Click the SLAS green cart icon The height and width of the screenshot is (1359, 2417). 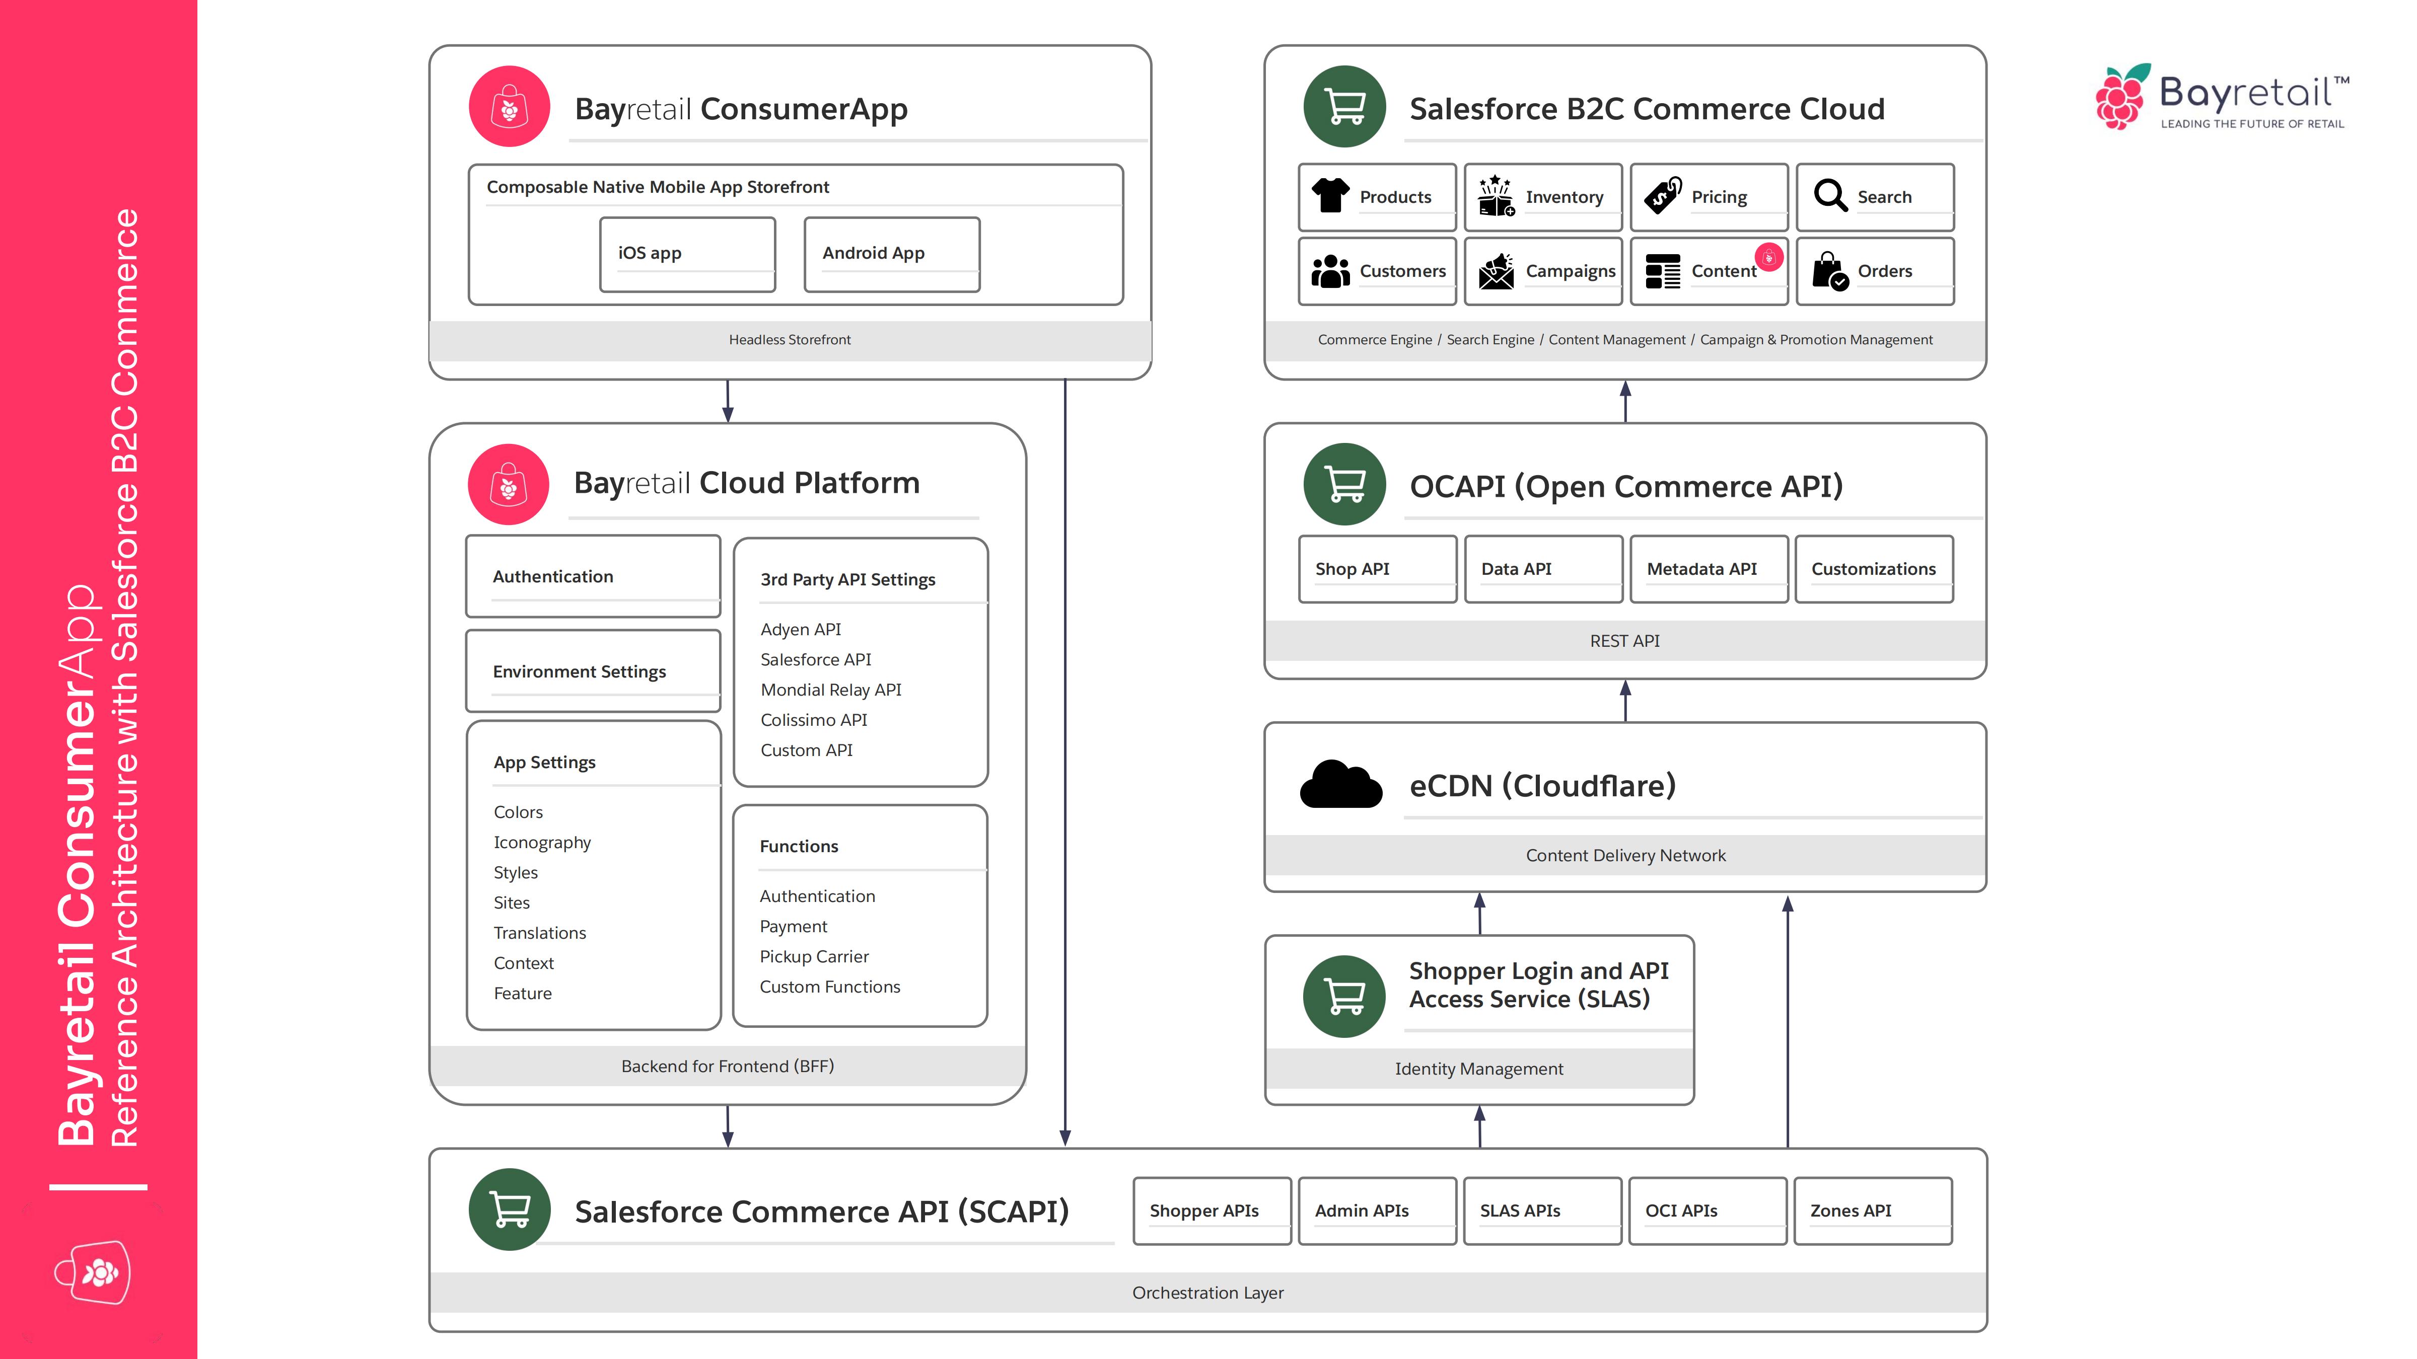click(1344, 996)
